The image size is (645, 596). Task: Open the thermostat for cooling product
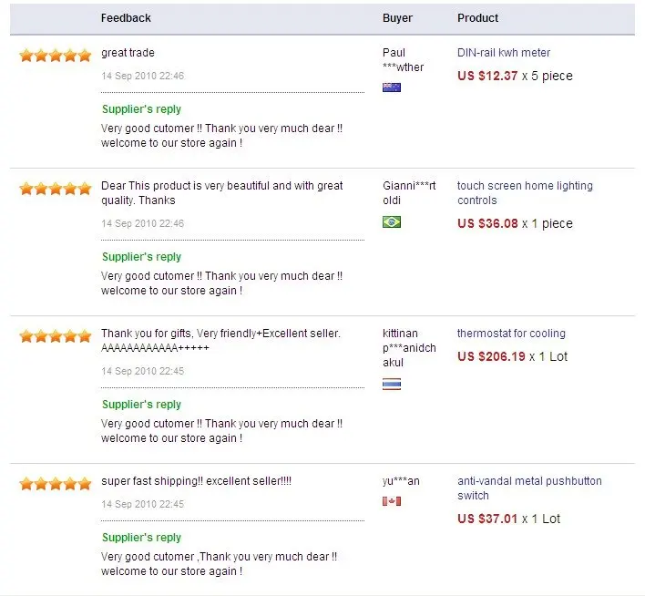pyautogui.click(x=511, y=334)
